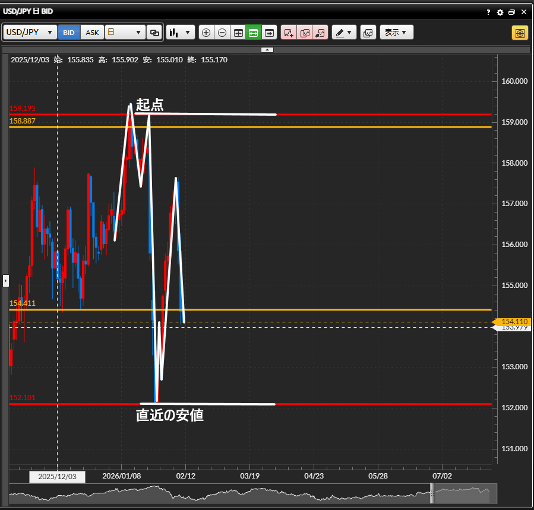Click the help question mark button
Screen dimensions: 534x510
coord(488,12)
